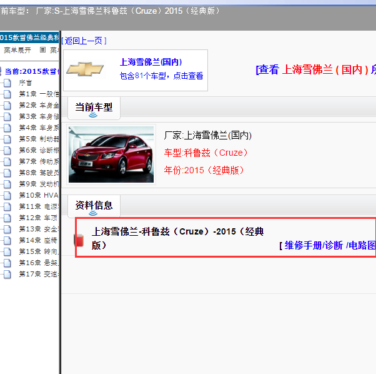Click the 车型:科鲁兹（Cruze） text
The width and height of the screenshot is (376, 374).
coord(205,153)
